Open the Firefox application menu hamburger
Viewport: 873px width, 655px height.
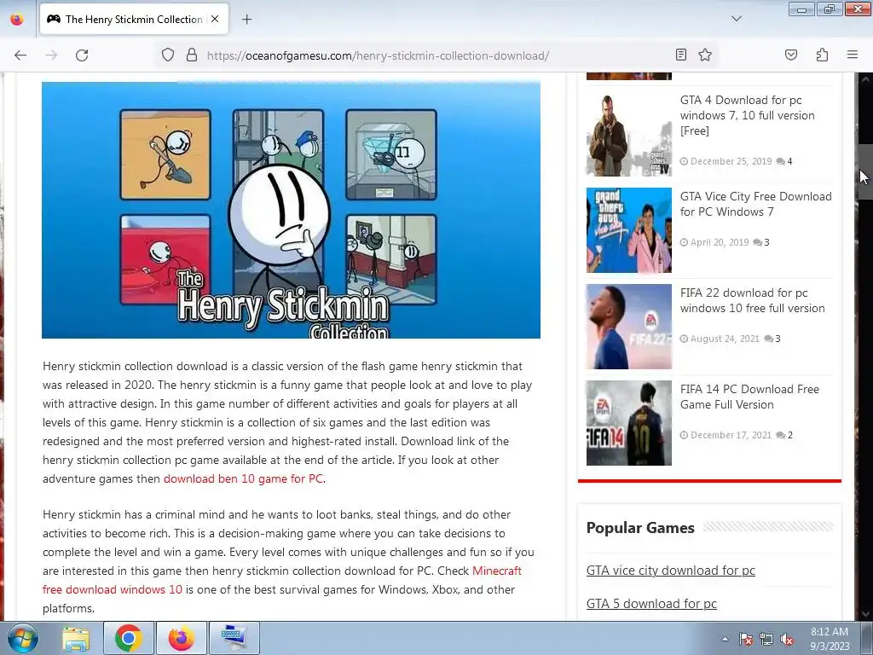point(853,55)
